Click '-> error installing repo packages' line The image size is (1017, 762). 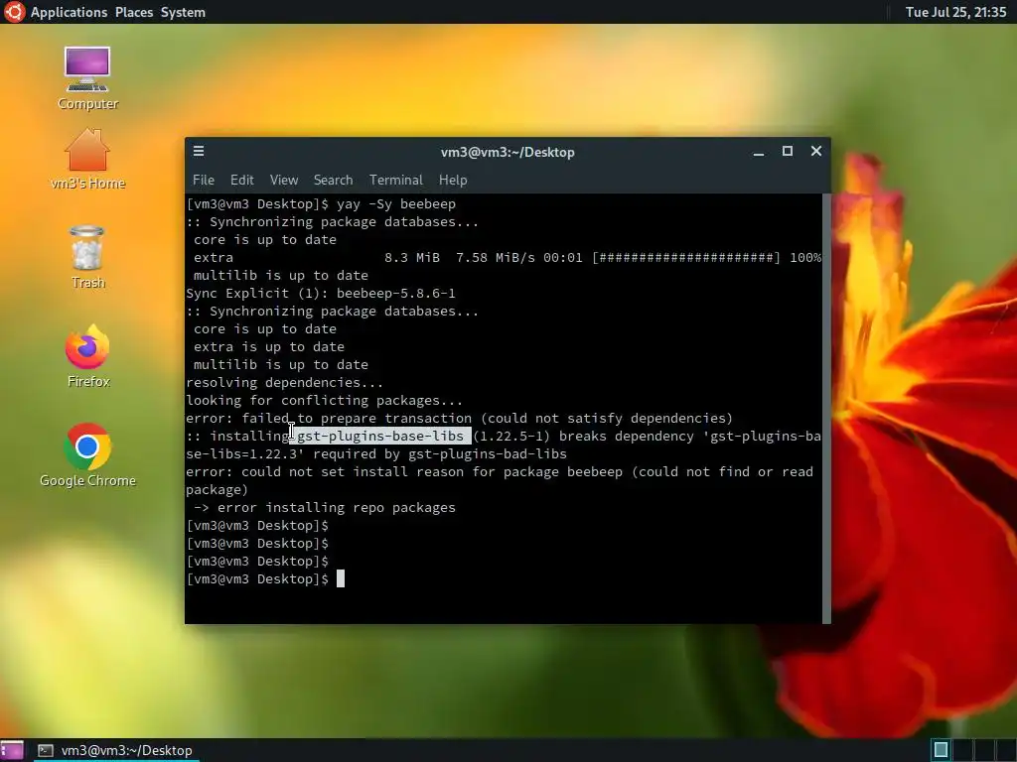click(325, 508)
